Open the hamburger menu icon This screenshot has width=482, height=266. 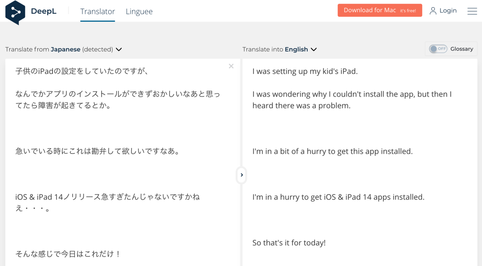click(x=472, y=11)
